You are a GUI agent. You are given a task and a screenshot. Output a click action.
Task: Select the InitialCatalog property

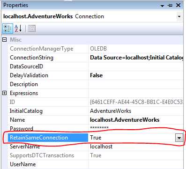26,111
